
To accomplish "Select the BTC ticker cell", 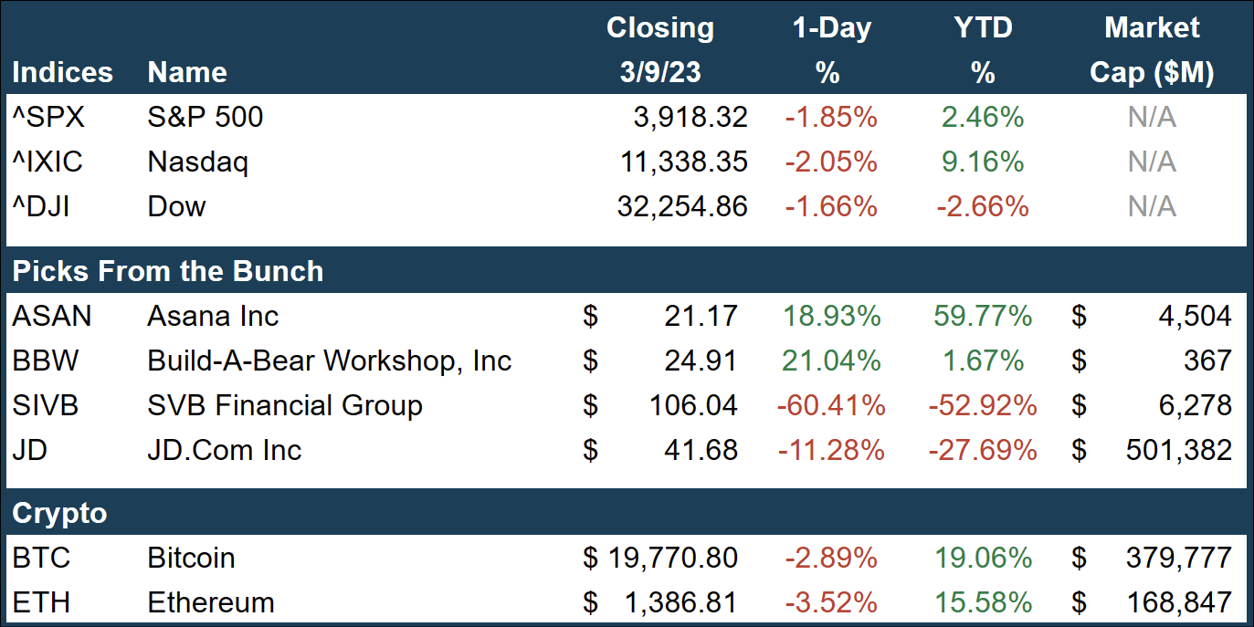I will point(41,558).
